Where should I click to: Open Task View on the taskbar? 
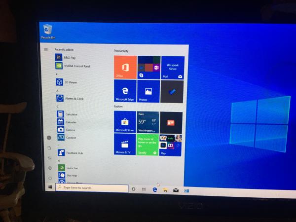click(144, 189)
